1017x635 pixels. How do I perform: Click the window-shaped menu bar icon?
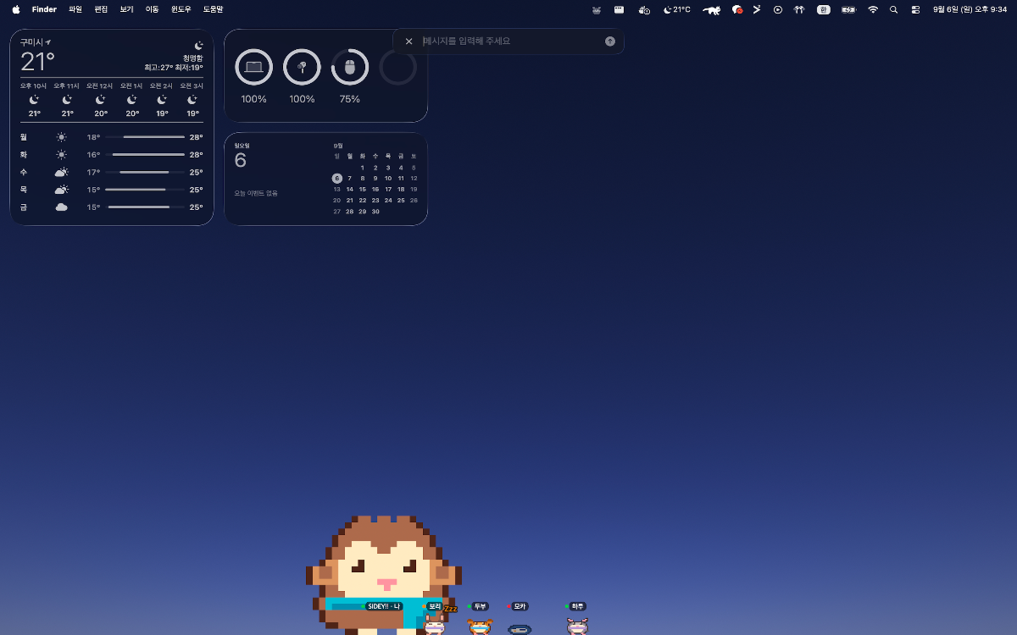(620, 9)
